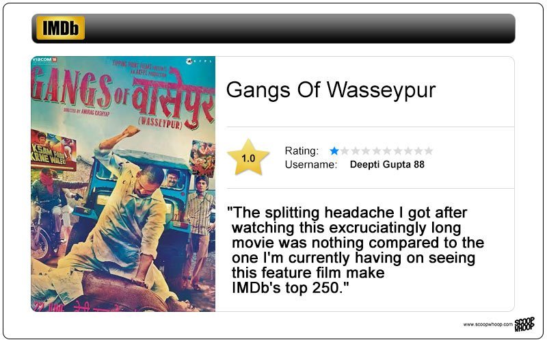This screenshot has width=547, height=342.
Task: Click the Username label
Action: [x=311, y=164]
